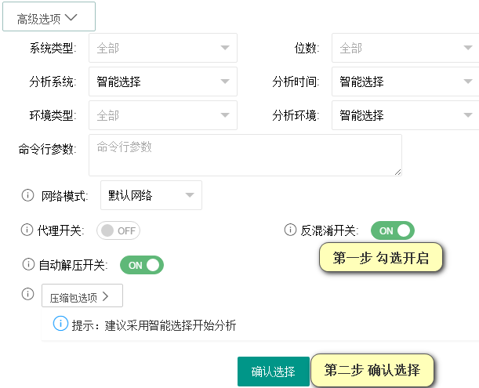479x388 pixels.
Task: Open the 分析系统 dropdown
Action: point(163,82)
